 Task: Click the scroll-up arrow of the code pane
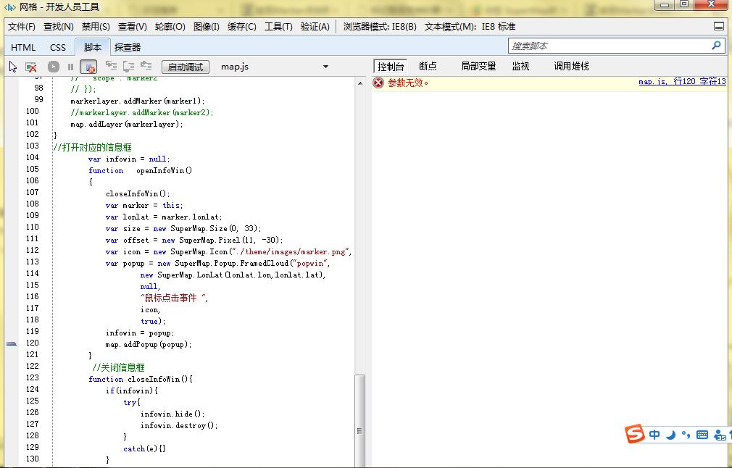(360, 83)
